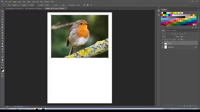The image size is (200, 112).
Task: Toggle relative positioning triangle in options bar
Action: click(19, 5)
